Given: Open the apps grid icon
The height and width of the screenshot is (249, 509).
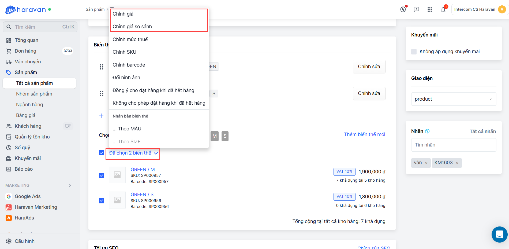Looking at the screenshot, I should coord(430,9).
